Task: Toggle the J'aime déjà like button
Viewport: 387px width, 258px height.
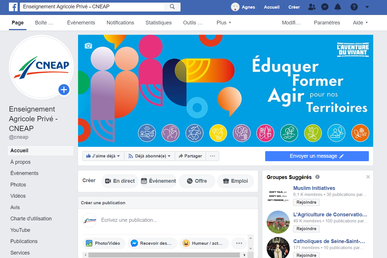Action: click(103, 156)
